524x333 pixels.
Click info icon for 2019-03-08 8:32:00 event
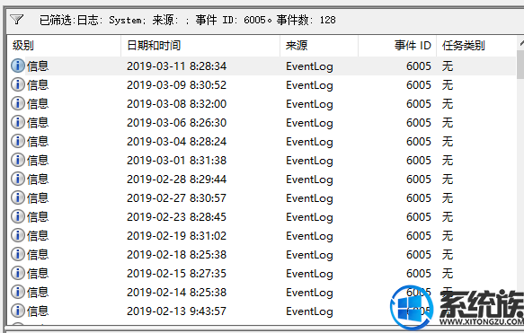tap(18, 103)
